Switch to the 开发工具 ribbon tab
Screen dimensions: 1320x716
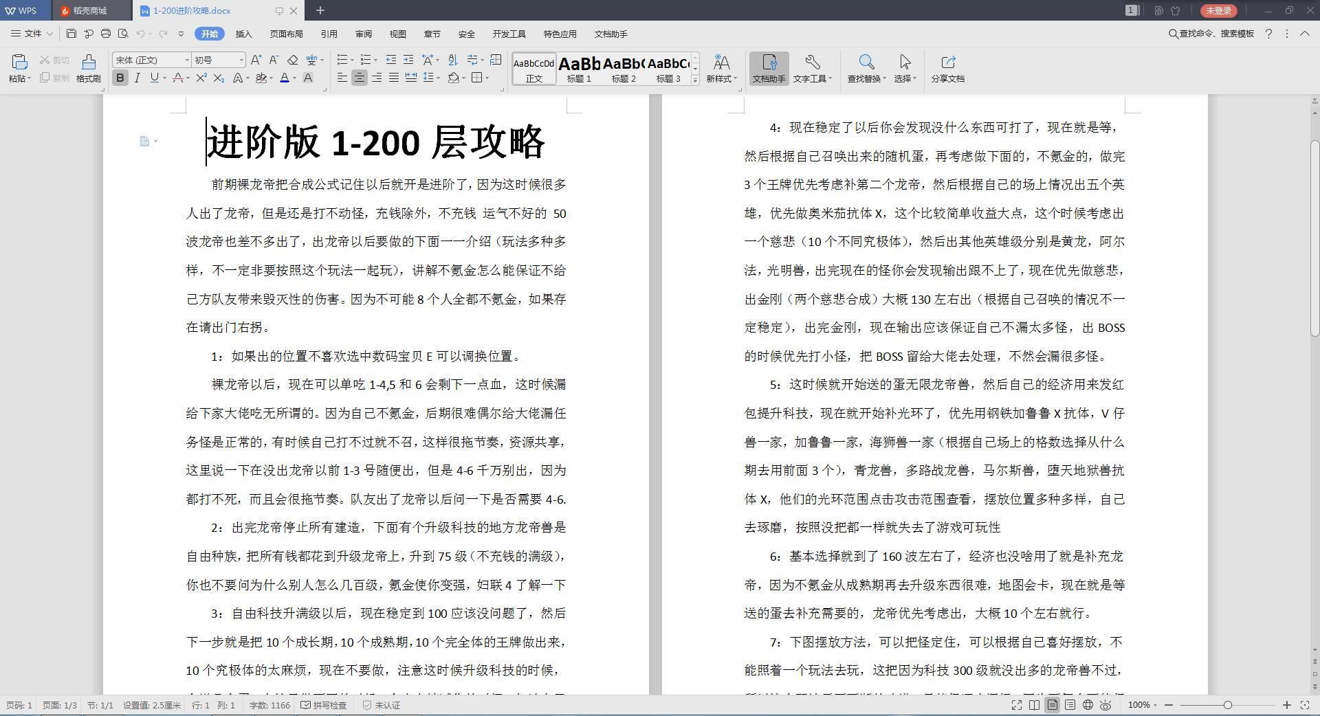(509, 34)
